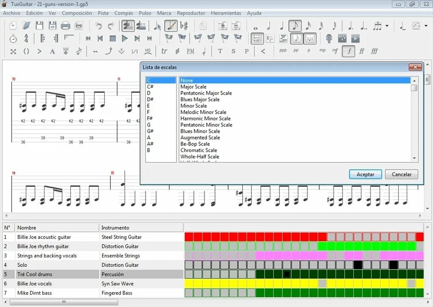Open a file with the folder icon

tap(26, 26)
